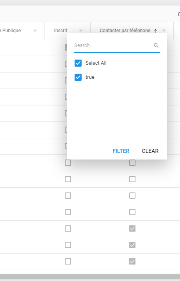This screenshot has width=180, height=281.
Task: Click the Publique column header
Action: (11, 31)
